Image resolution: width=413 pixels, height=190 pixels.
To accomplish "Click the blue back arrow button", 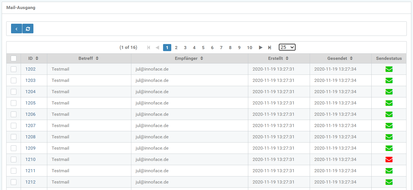I will tap(16, 29).
